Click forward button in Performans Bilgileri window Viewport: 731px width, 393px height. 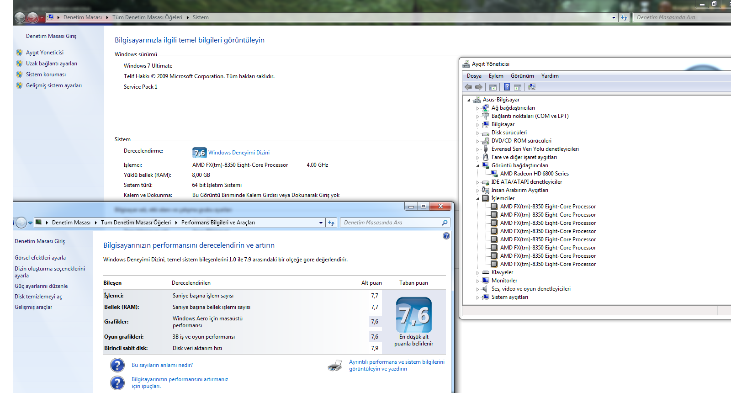point(21,223)
